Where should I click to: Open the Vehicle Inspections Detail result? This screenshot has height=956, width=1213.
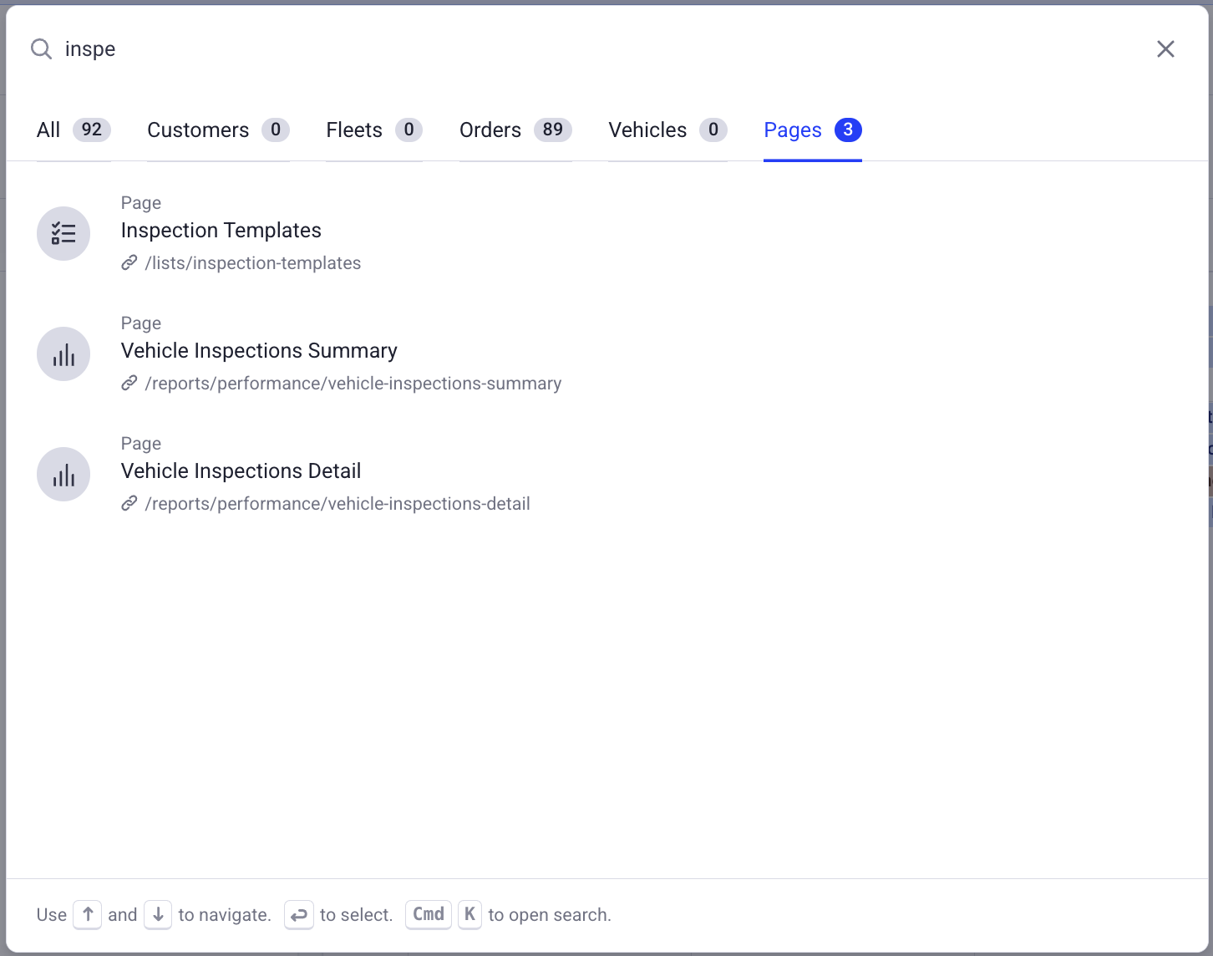[x=241, y=471]
